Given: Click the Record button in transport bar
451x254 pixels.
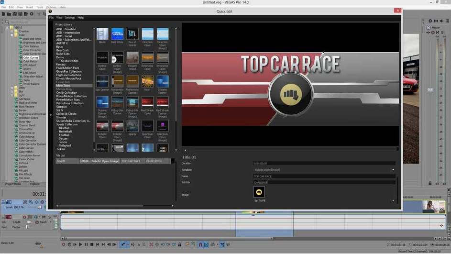Looking at the screenshot, I should [x=64, y=244].
